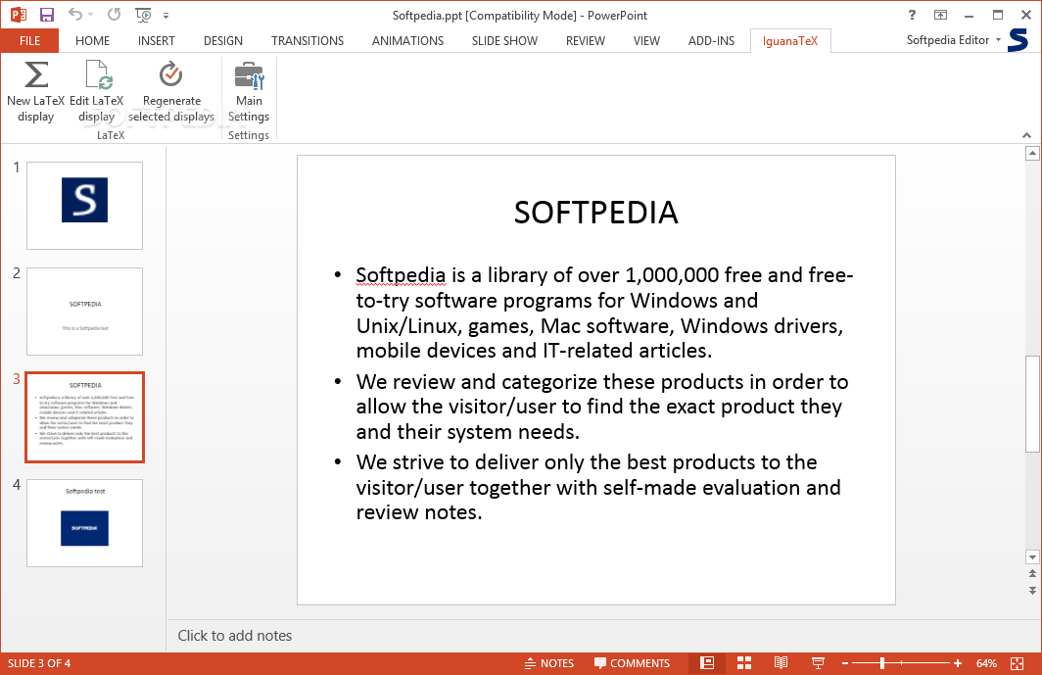Select slide 1 thumbnail with S logo
Screen dimensions: 1042x675
84,206
